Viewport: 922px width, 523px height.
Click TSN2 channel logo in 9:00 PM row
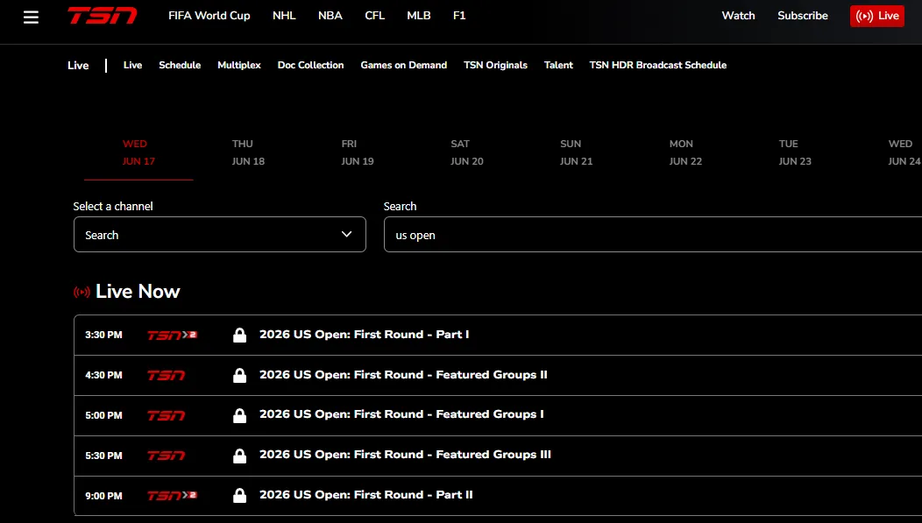coord(172,495)
